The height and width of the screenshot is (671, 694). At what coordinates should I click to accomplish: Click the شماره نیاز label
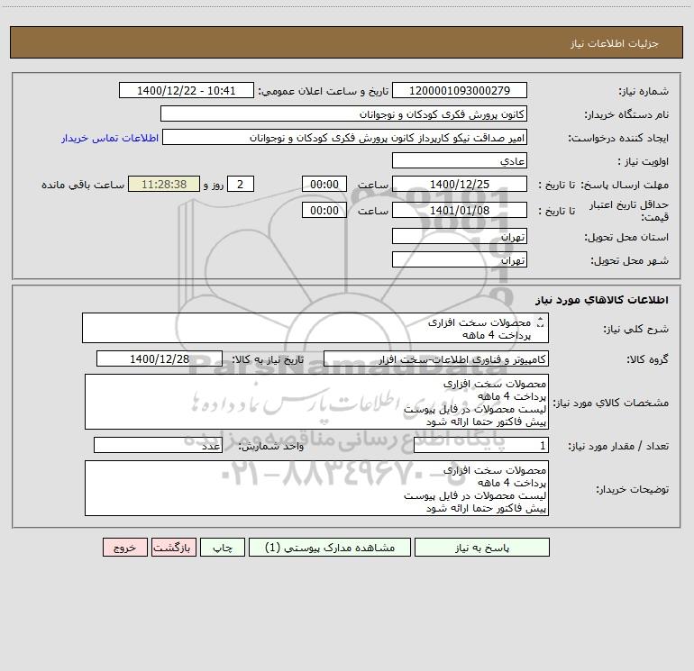pyautogui.click(x=644, y=91)
